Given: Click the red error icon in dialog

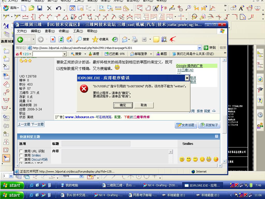Looking at the screenshot, I should point(84,89).
